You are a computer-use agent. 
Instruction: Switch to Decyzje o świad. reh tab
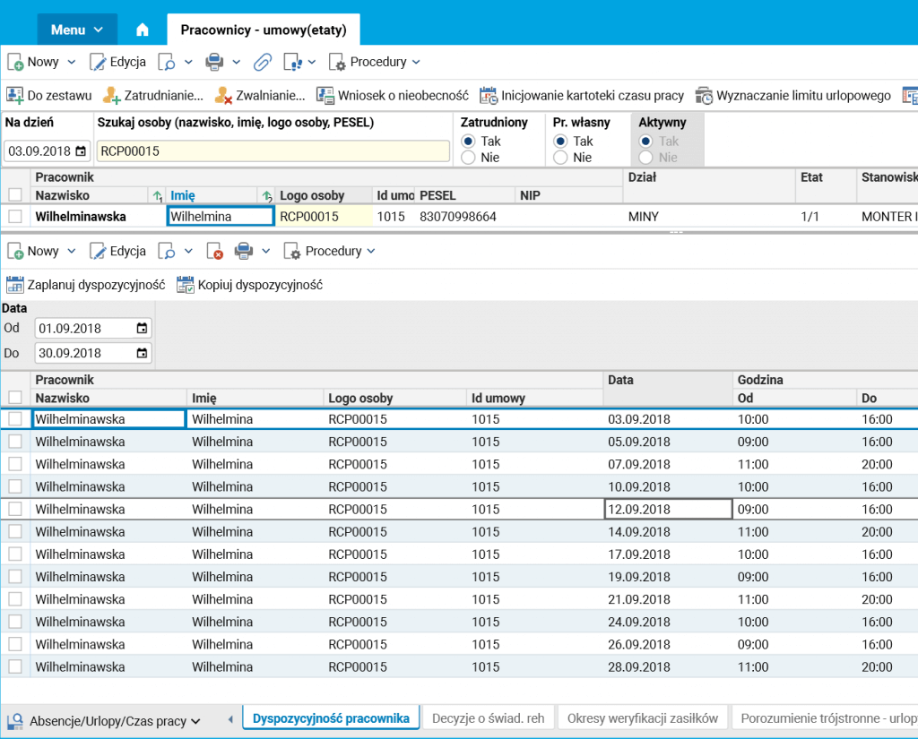point(487,718)
